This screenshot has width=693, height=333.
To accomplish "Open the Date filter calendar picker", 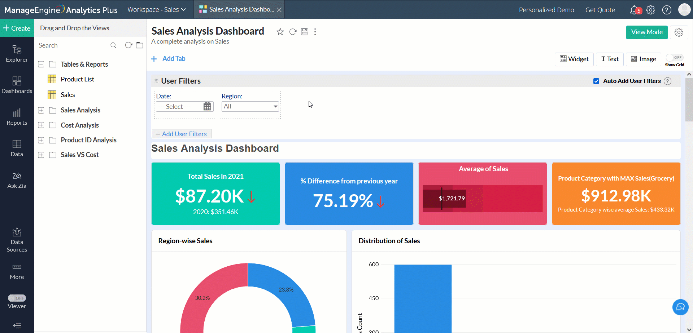I will coord(207,106).
